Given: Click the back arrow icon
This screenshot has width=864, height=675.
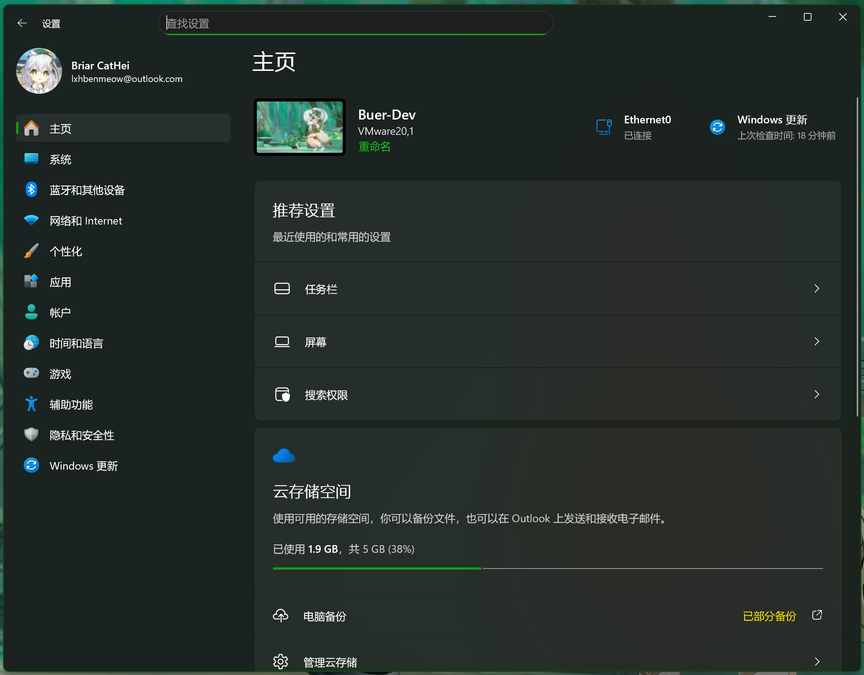Looking at the screenshot, I should [22, 23].
